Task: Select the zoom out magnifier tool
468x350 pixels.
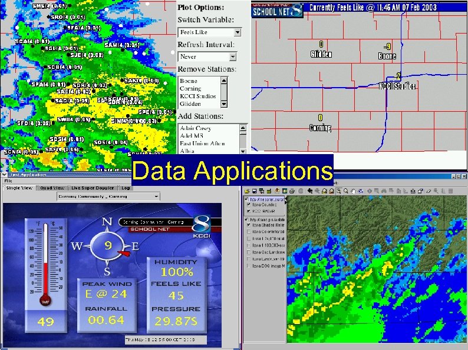Action: pos(346,191)
